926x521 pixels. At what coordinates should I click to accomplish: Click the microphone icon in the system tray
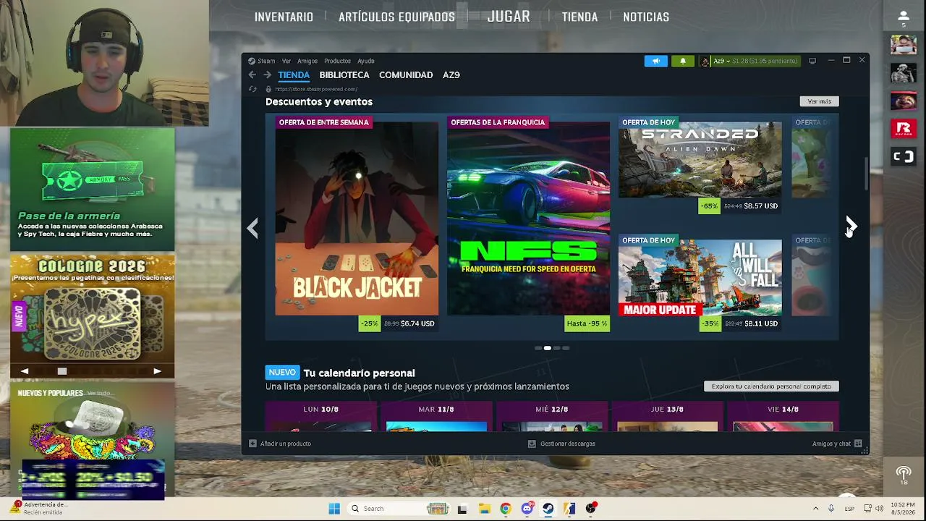(x=831, y=509)
